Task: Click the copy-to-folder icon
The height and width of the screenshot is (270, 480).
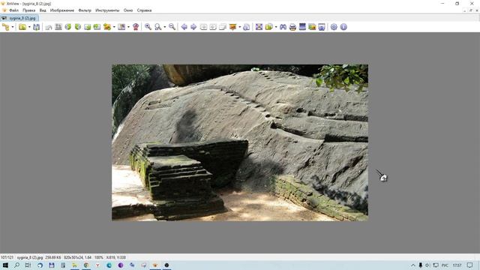Action: pyautogui.click(x=268, y=27)
